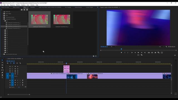This screenshot has height=100, width=178.
Task: Open the File menu
Action: 1,5
